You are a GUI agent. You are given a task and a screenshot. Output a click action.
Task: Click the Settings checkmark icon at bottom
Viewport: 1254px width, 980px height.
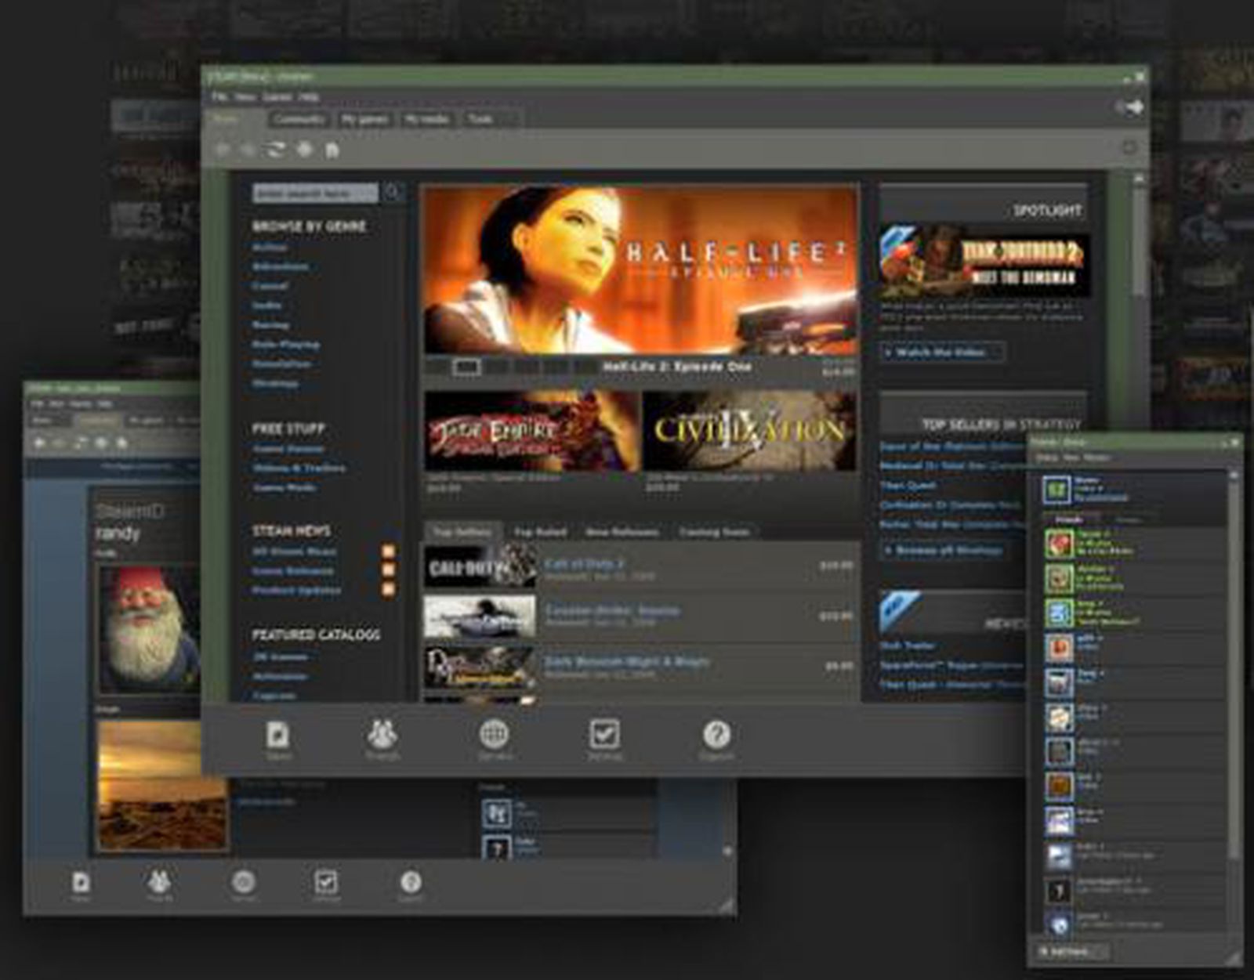[x=603, y=735]
